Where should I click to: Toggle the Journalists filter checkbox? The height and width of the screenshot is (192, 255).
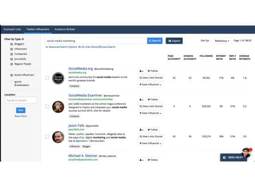(x=12, y=59)
